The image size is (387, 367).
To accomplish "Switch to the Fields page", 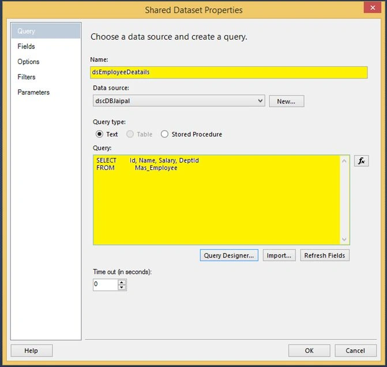I will tap(46, 46).
